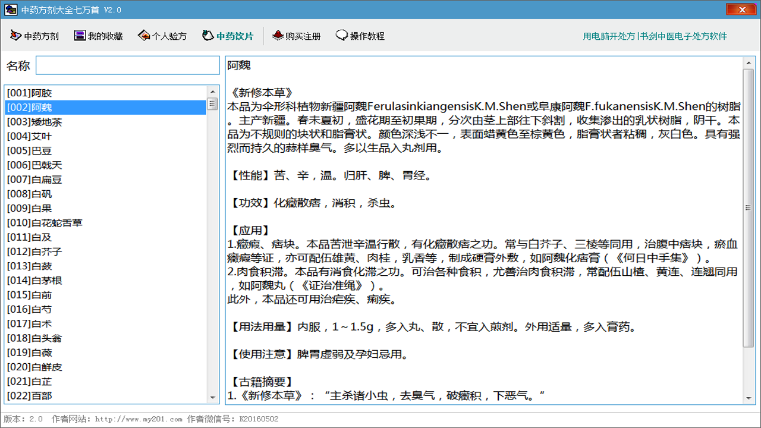Open 操作教程 via its speech-bubble icon
The height and width of the screenshot is (428, 761).
pos(341,36)
